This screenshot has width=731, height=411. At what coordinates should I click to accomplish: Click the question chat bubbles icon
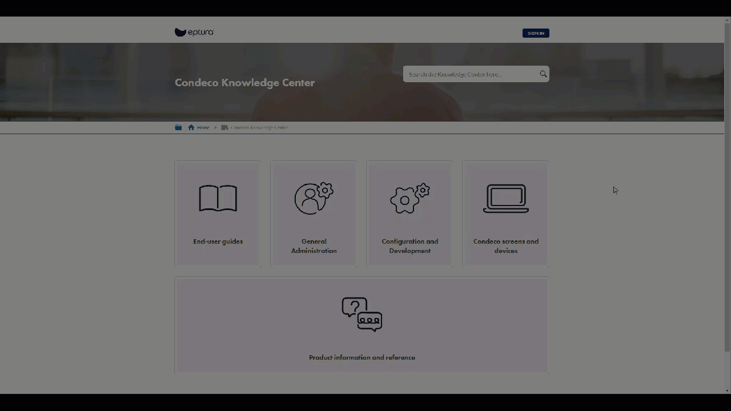click(x=362, y=315)
